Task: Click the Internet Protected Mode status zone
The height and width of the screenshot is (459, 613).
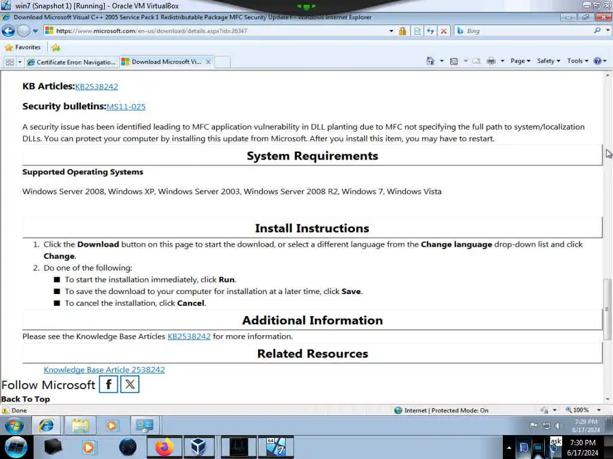Action: click(x=441, y=410)
